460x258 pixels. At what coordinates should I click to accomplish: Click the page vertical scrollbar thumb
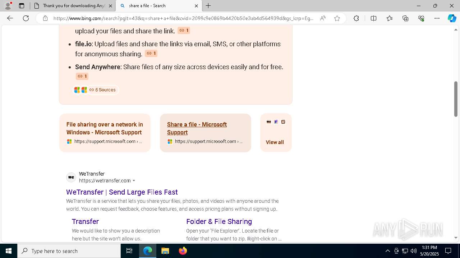(456, 99)
